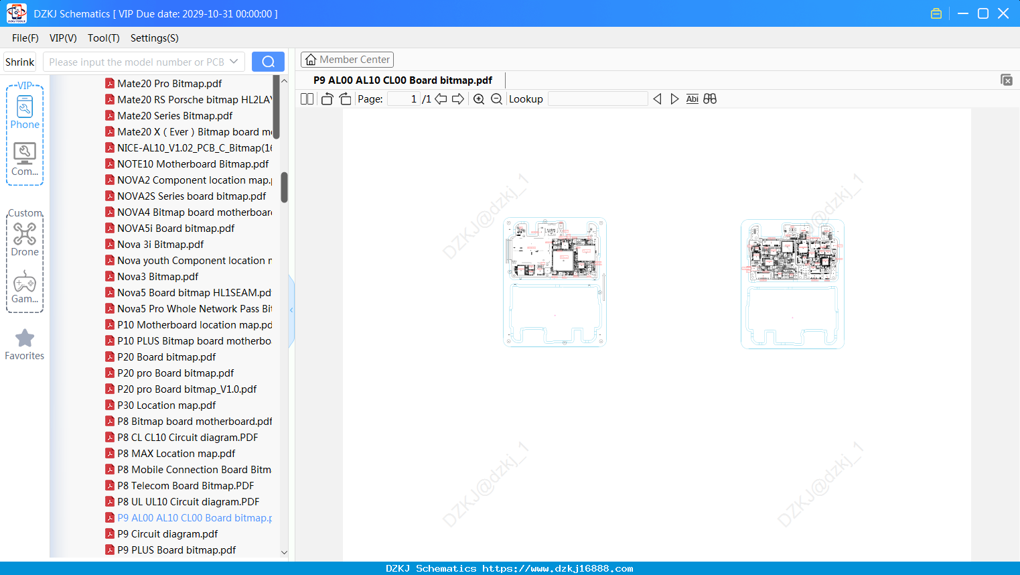Go to previous page arrow
The width and height of the screenshot is (1020, 575).
pyautogui.click(x=441, y=99)
